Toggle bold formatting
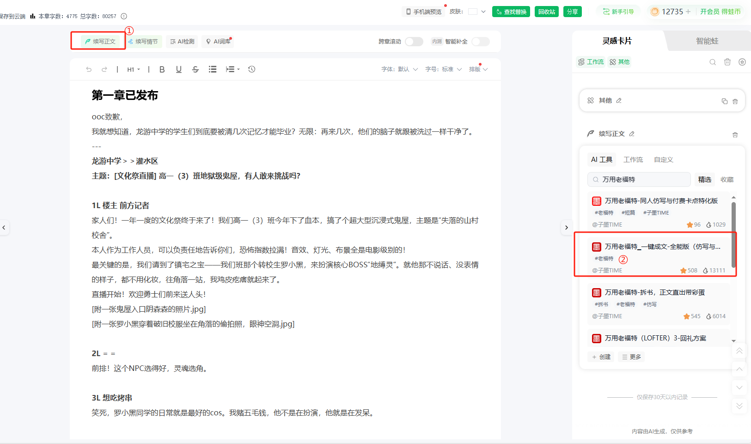Screen dimensions: 751x444 click(x=162, y=69)
